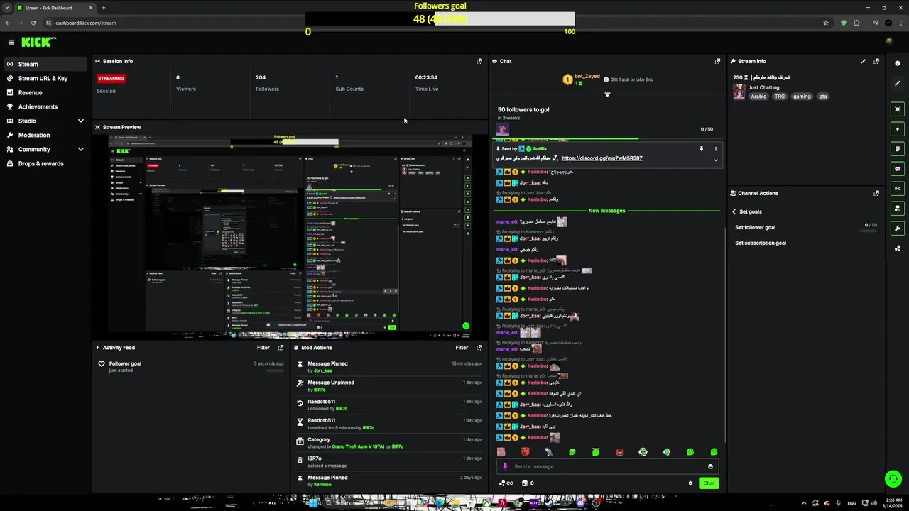Toggle the note widget in right rail
Viewport: 909px width, 511px height.
898,149
